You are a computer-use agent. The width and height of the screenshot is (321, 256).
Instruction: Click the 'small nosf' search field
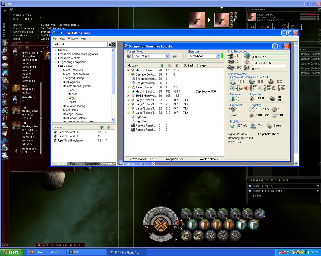coord(79,44)
